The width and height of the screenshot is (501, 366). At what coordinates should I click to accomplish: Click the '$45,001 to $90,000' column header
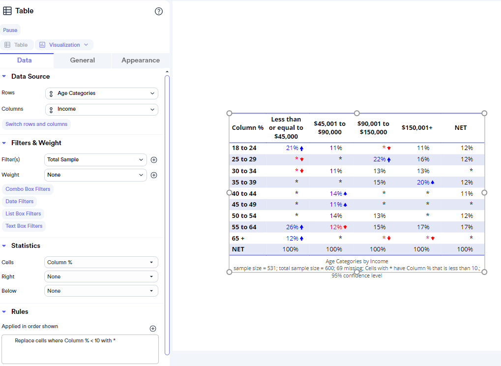coord(330,128)
